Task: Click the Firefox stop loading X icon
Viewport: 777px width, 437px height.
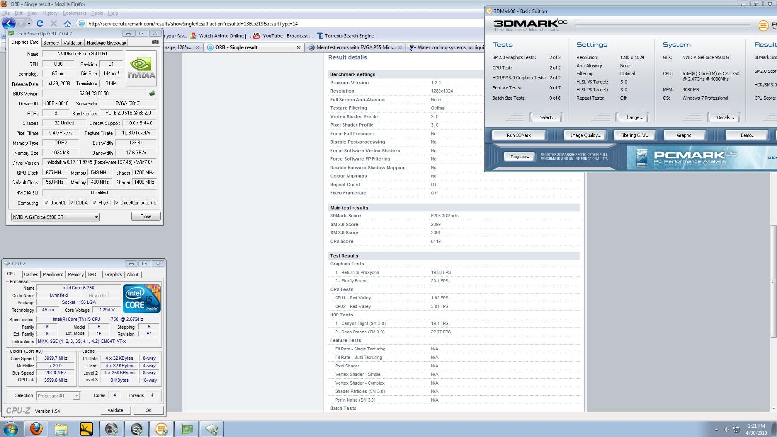Action: tap(53, 23)
